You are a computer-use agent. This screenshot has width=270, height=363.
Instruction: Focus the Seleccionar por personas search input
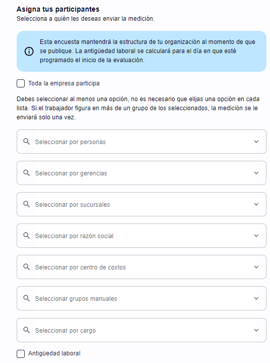141,142
